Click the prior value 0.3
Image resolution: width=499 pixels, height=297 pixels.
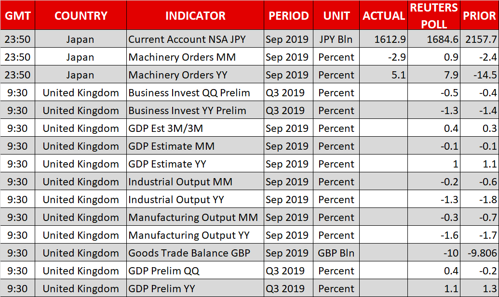coord(490,129)
